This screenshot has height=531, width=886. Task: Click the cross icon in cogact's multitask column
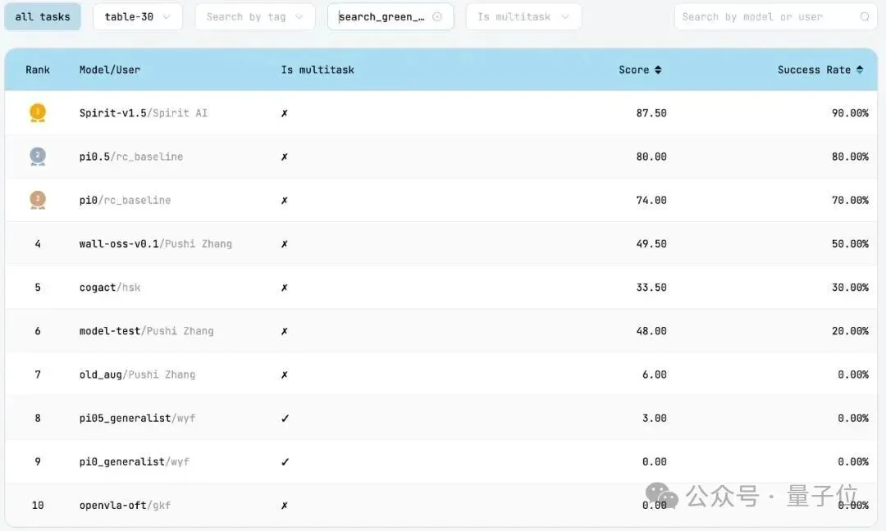coord(284,287)
